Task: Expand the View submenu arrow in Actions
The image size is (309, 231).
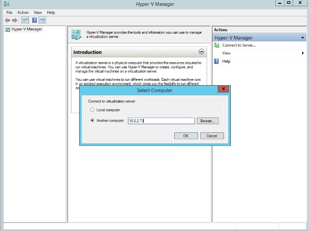Action: (x=303, y=53)
